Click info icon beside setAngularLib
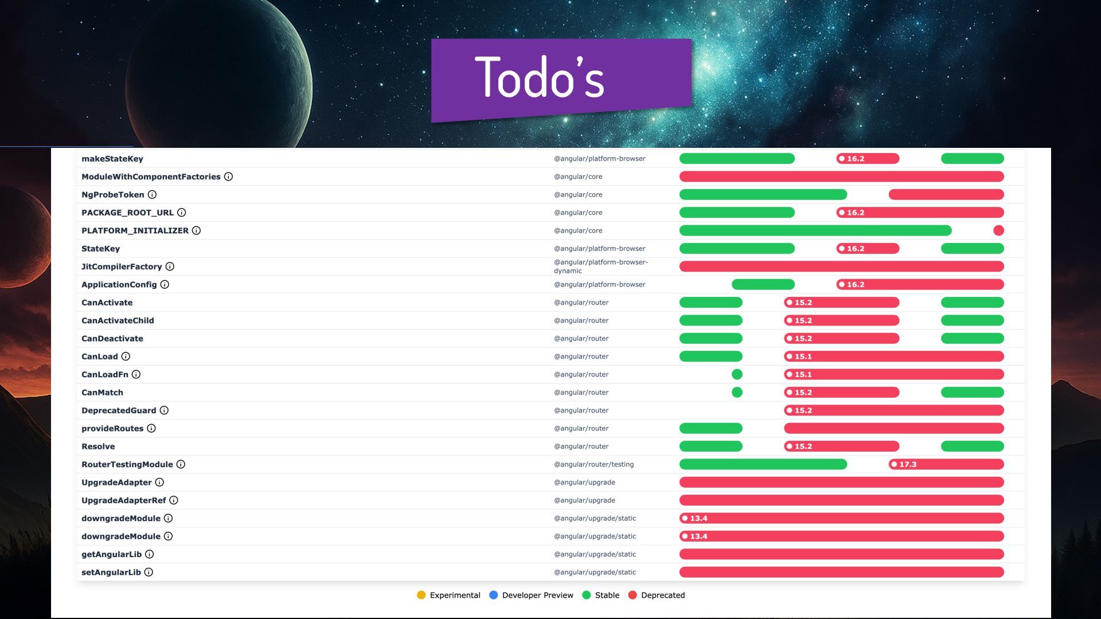 [149, 573]
